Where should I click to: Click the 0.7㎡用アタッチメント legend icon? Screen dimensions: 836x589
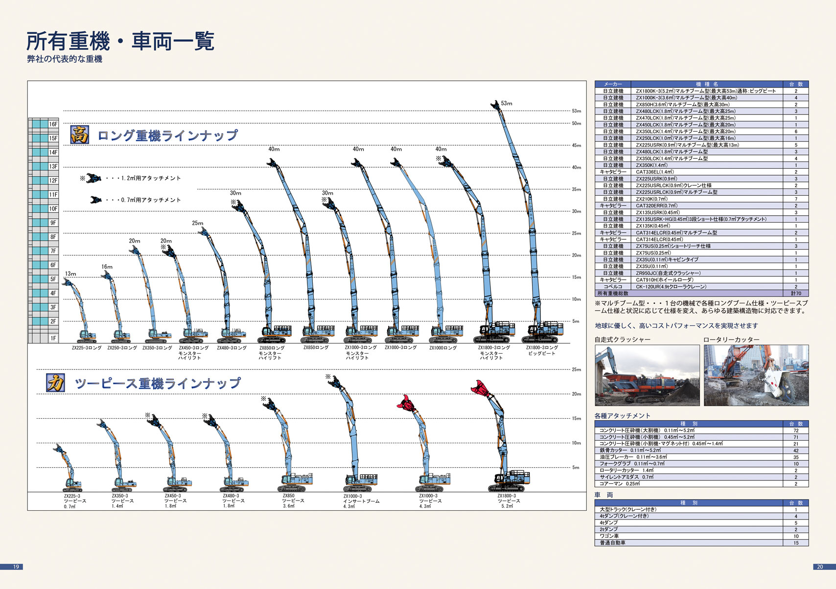click(95, 200)
